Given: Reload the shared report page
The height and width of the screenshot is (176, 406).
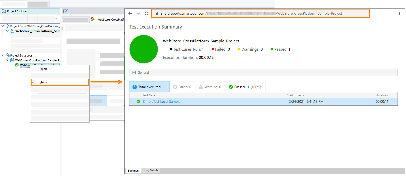Looking at the screenshot, I should click(x=147, y=13).
